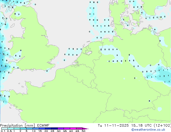Click the legend label 0.1
Screen dimensions: 171x132
pyautogui.click(x=3, y=131)
